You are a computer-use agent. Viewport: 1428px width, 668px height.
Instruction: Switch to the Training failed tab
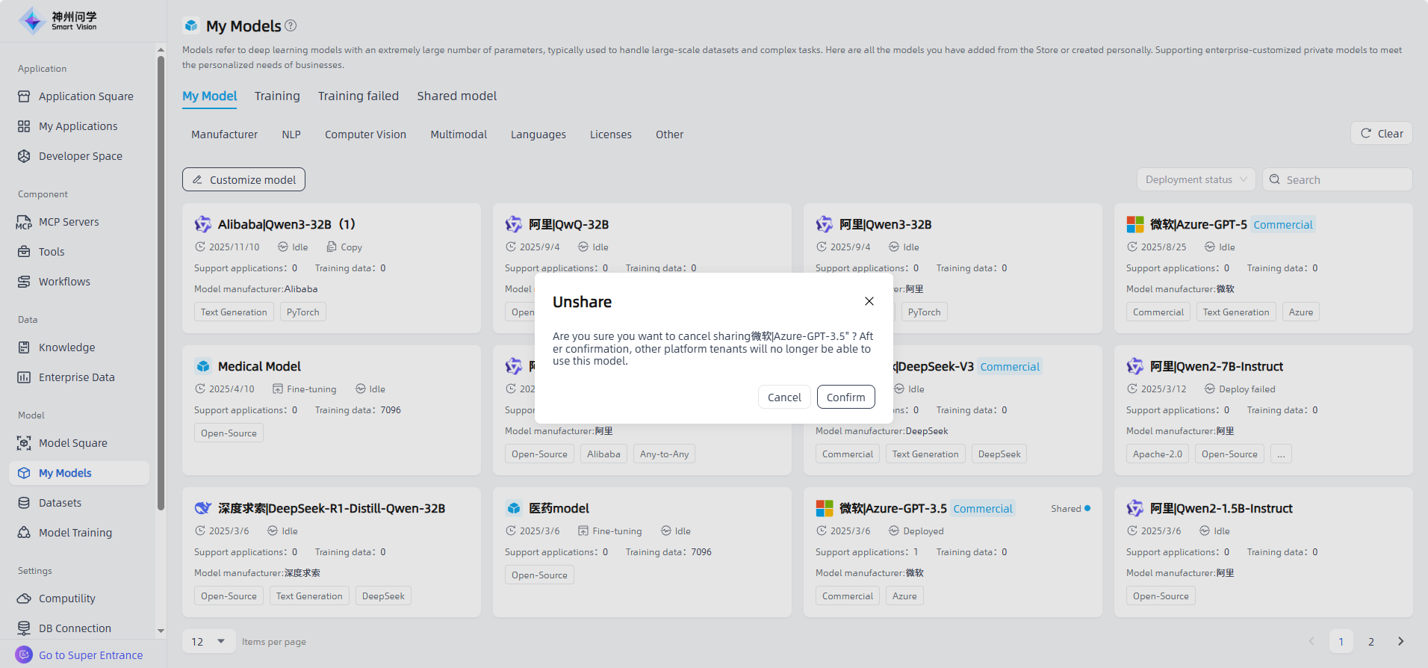pos(358,96)
